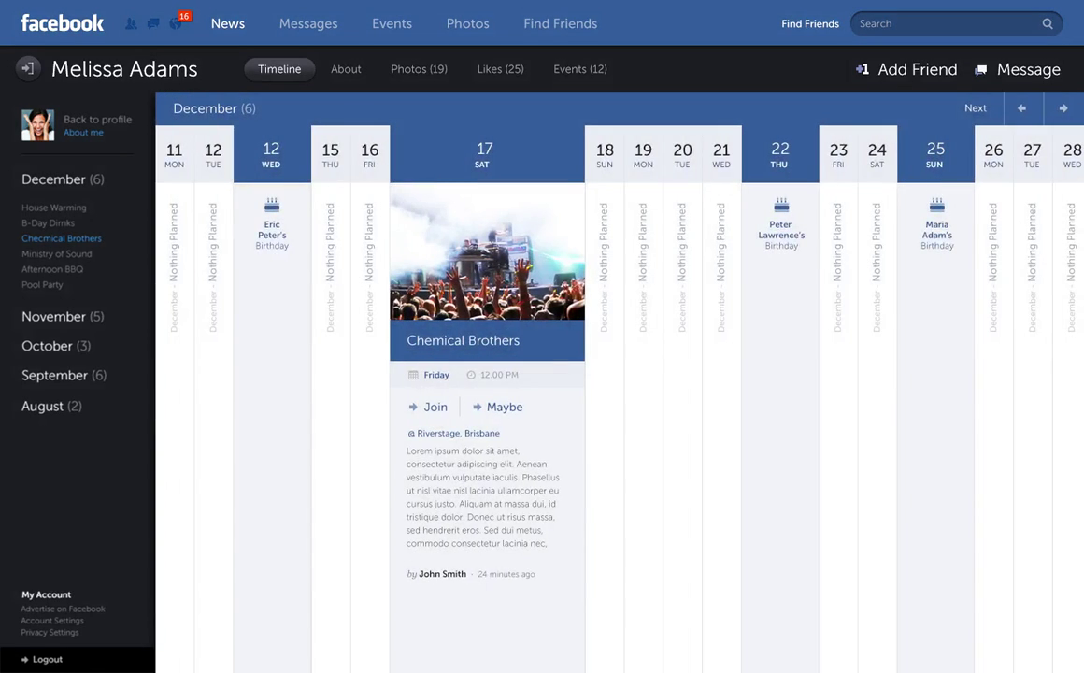Advance calendar with the right arrow
Viewport: 1084px width, 673px height.
(1063, 108)
